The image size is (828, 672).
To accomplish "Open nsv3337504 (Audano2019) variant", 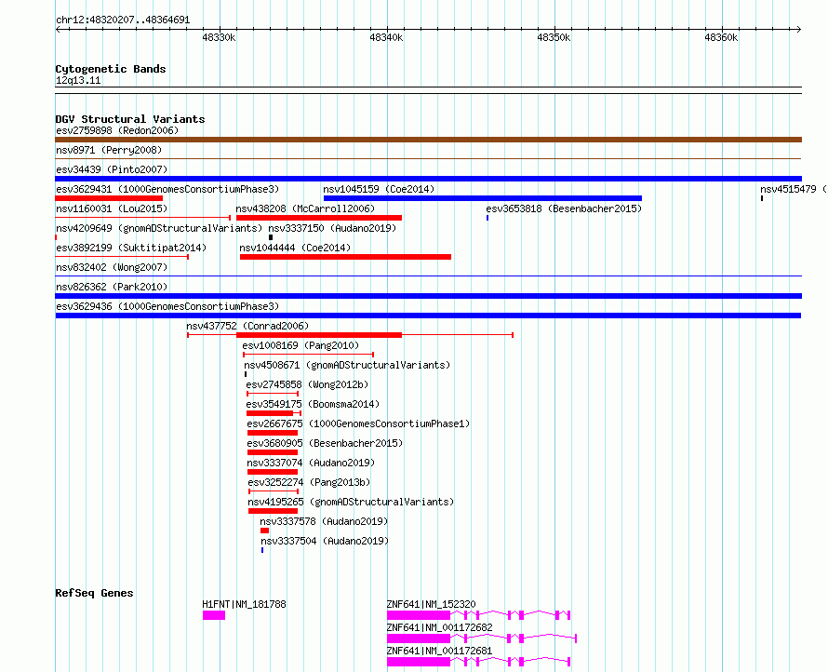I will 325,541.
